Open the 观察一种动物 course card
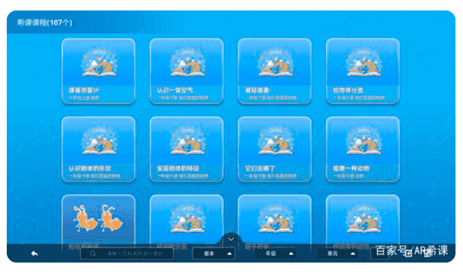 point(363,149)
